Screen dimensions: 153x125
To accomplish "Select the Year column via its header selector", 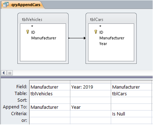I will [x=90, y=82].
